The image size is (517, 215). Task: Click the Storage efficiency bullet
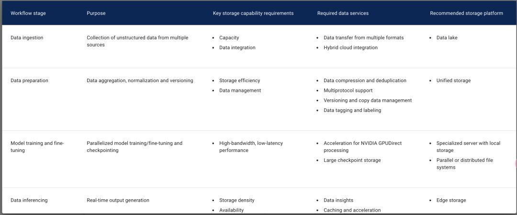click(239, 81)
